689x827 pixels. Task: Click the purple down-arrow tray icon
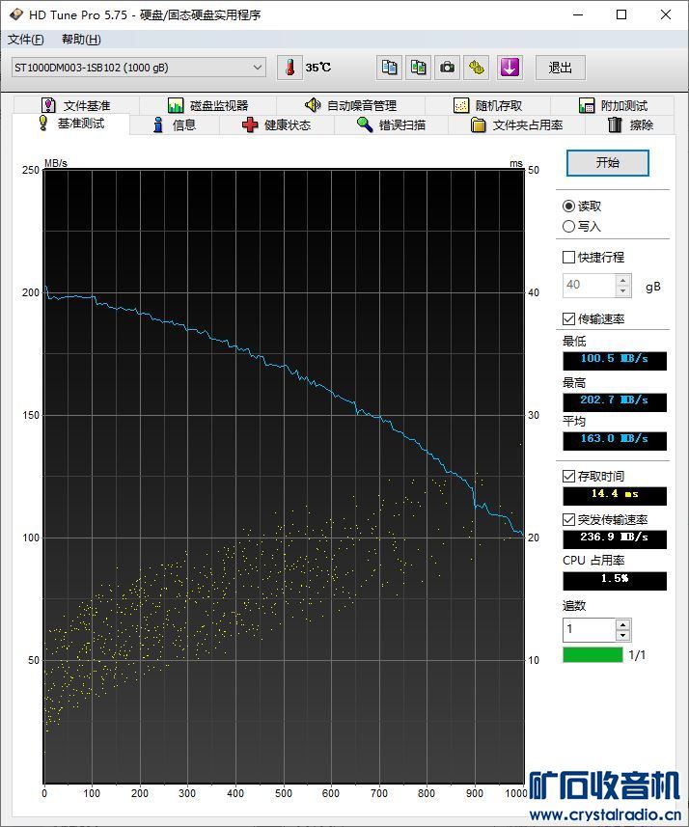(510, 68)
